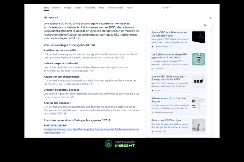The height and width of the screenshot is (162, 244).
Task: Click the sources panel scroll-down arrow
Action: pyautogui.click(x=211, y=135)
